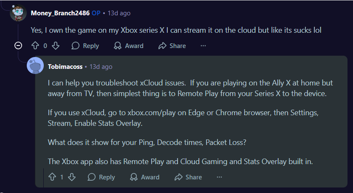
Task: Collapse the comment thread with minus icon
Action: tap(18, 45)
